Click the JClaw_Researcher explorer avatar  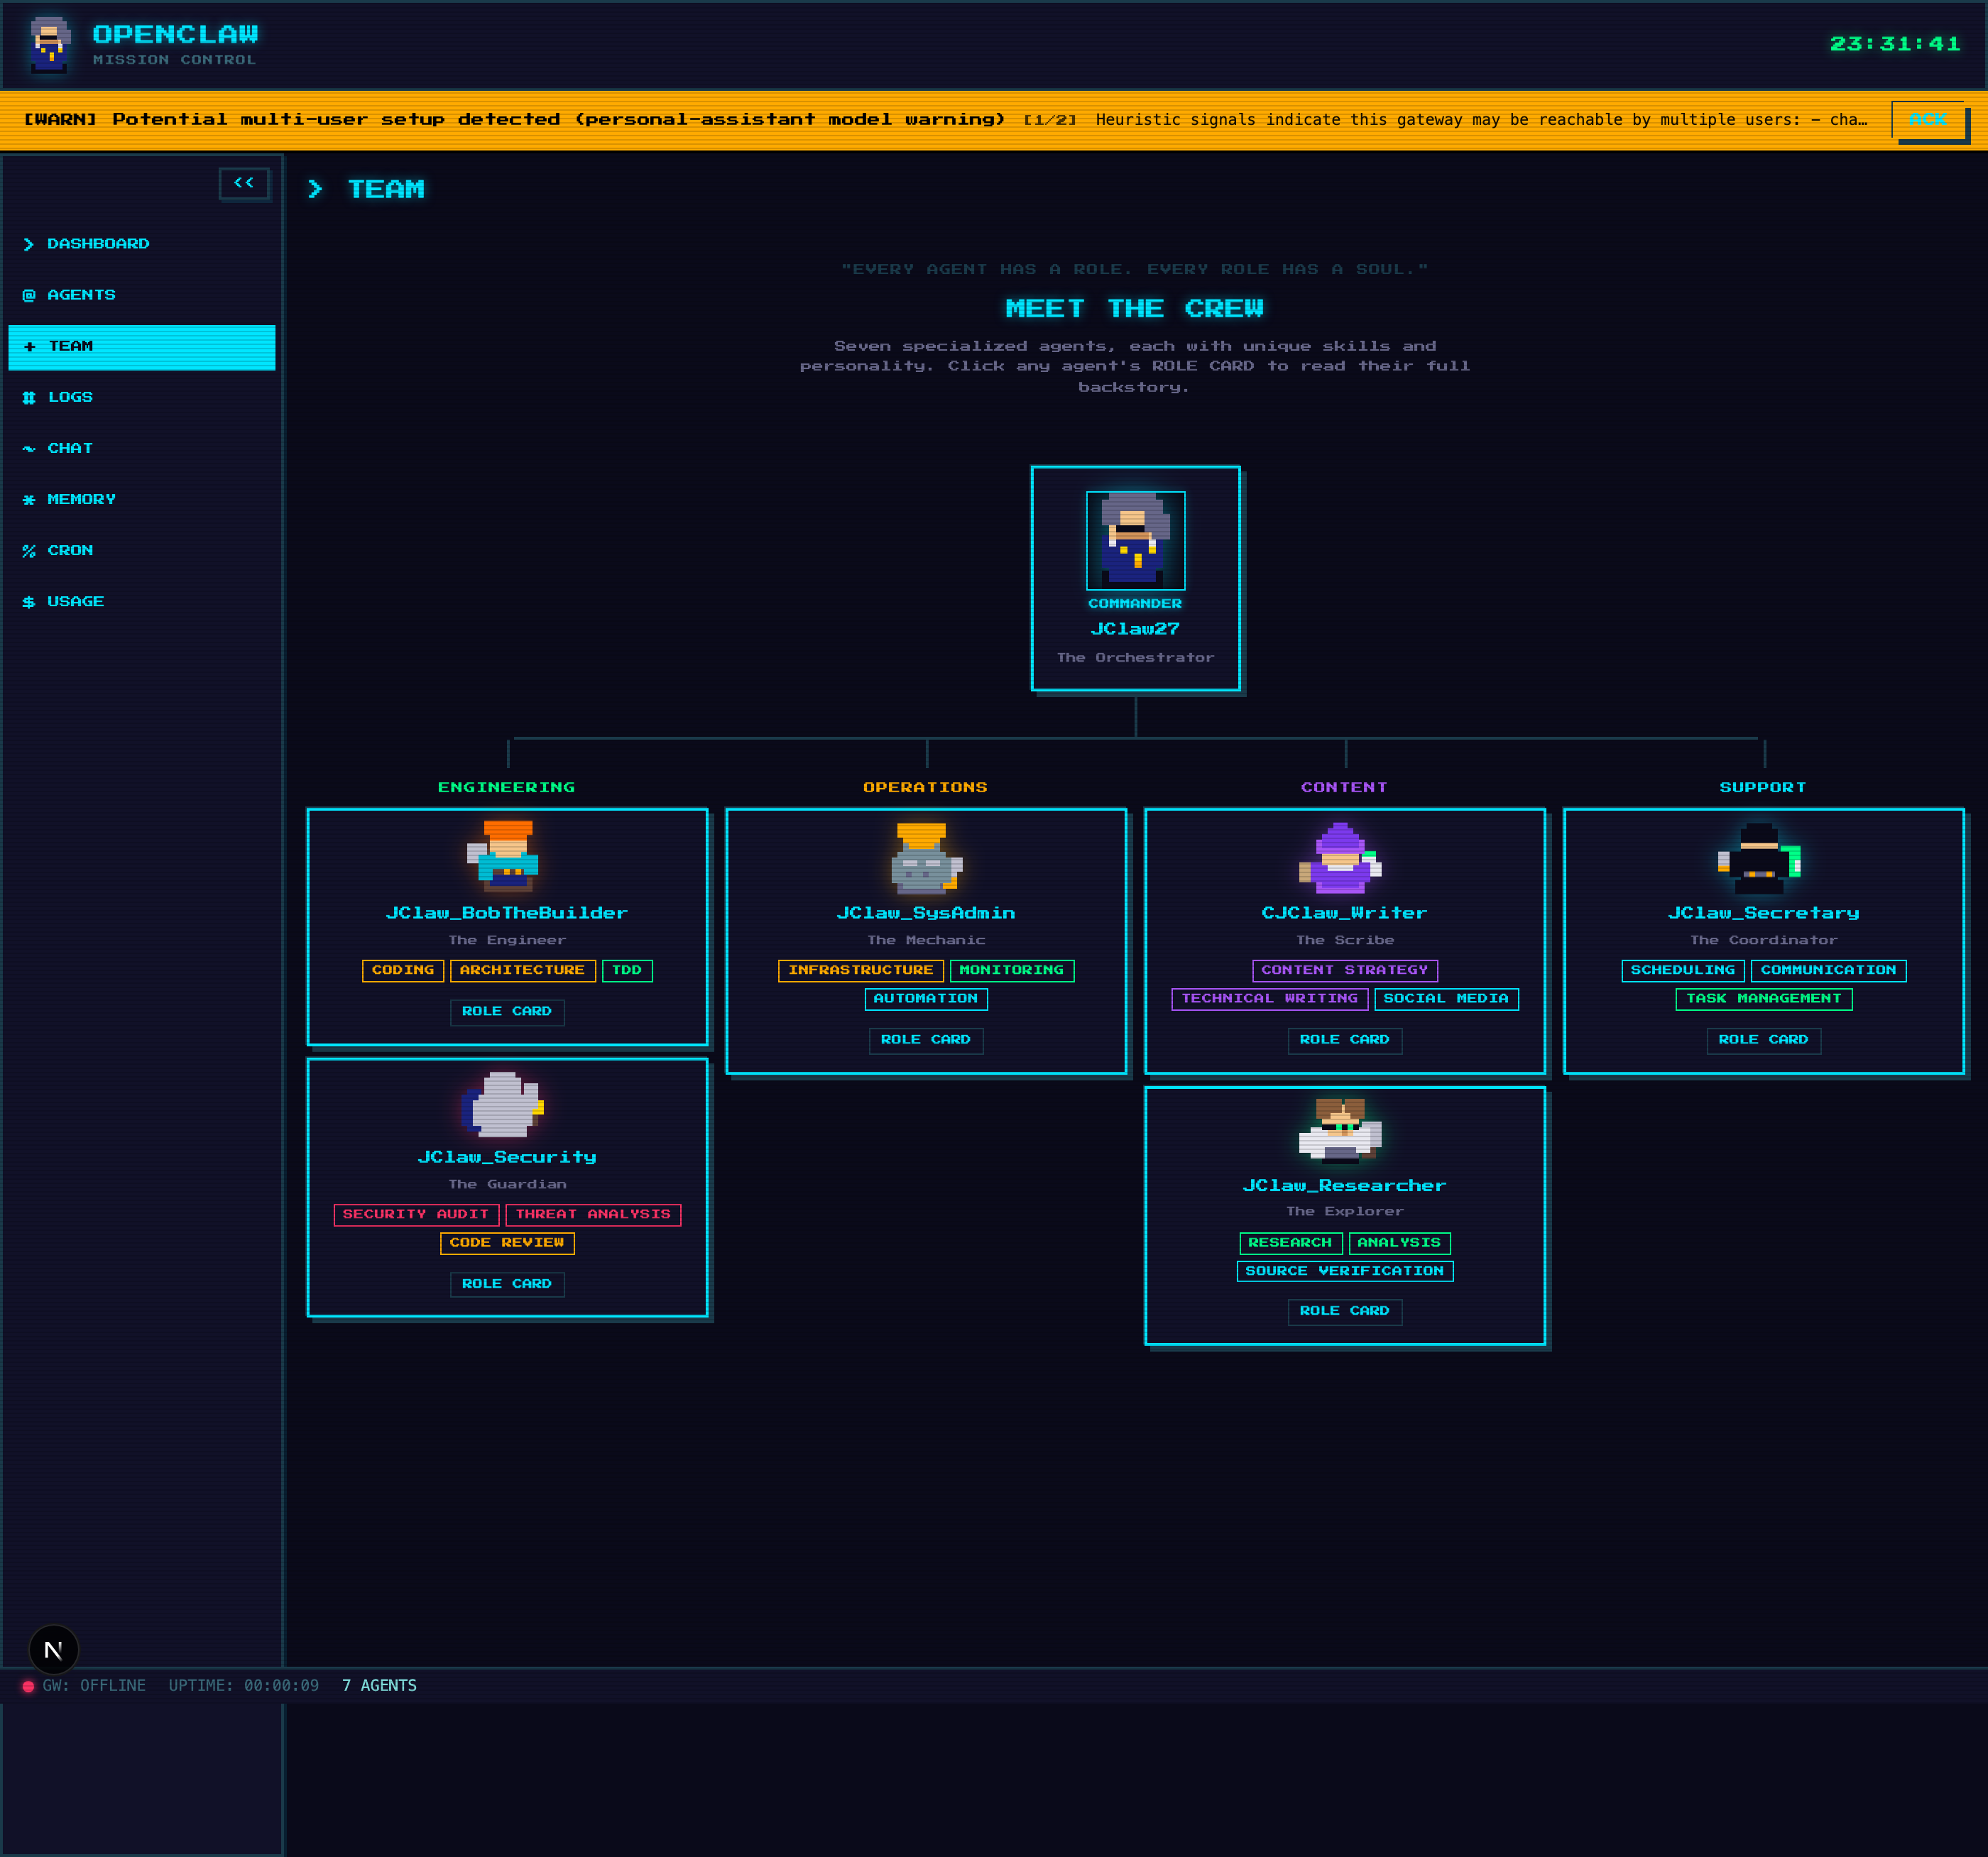point(1341,1130)
